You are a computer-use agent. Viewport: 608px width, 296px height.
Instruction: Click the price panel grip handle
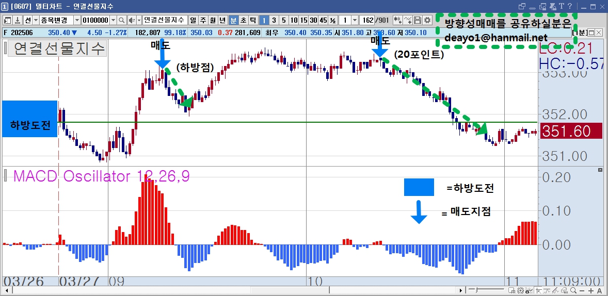[x=5, y=48]
